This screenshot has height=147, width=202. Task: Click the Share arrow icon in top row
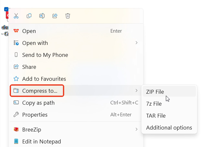55,16
